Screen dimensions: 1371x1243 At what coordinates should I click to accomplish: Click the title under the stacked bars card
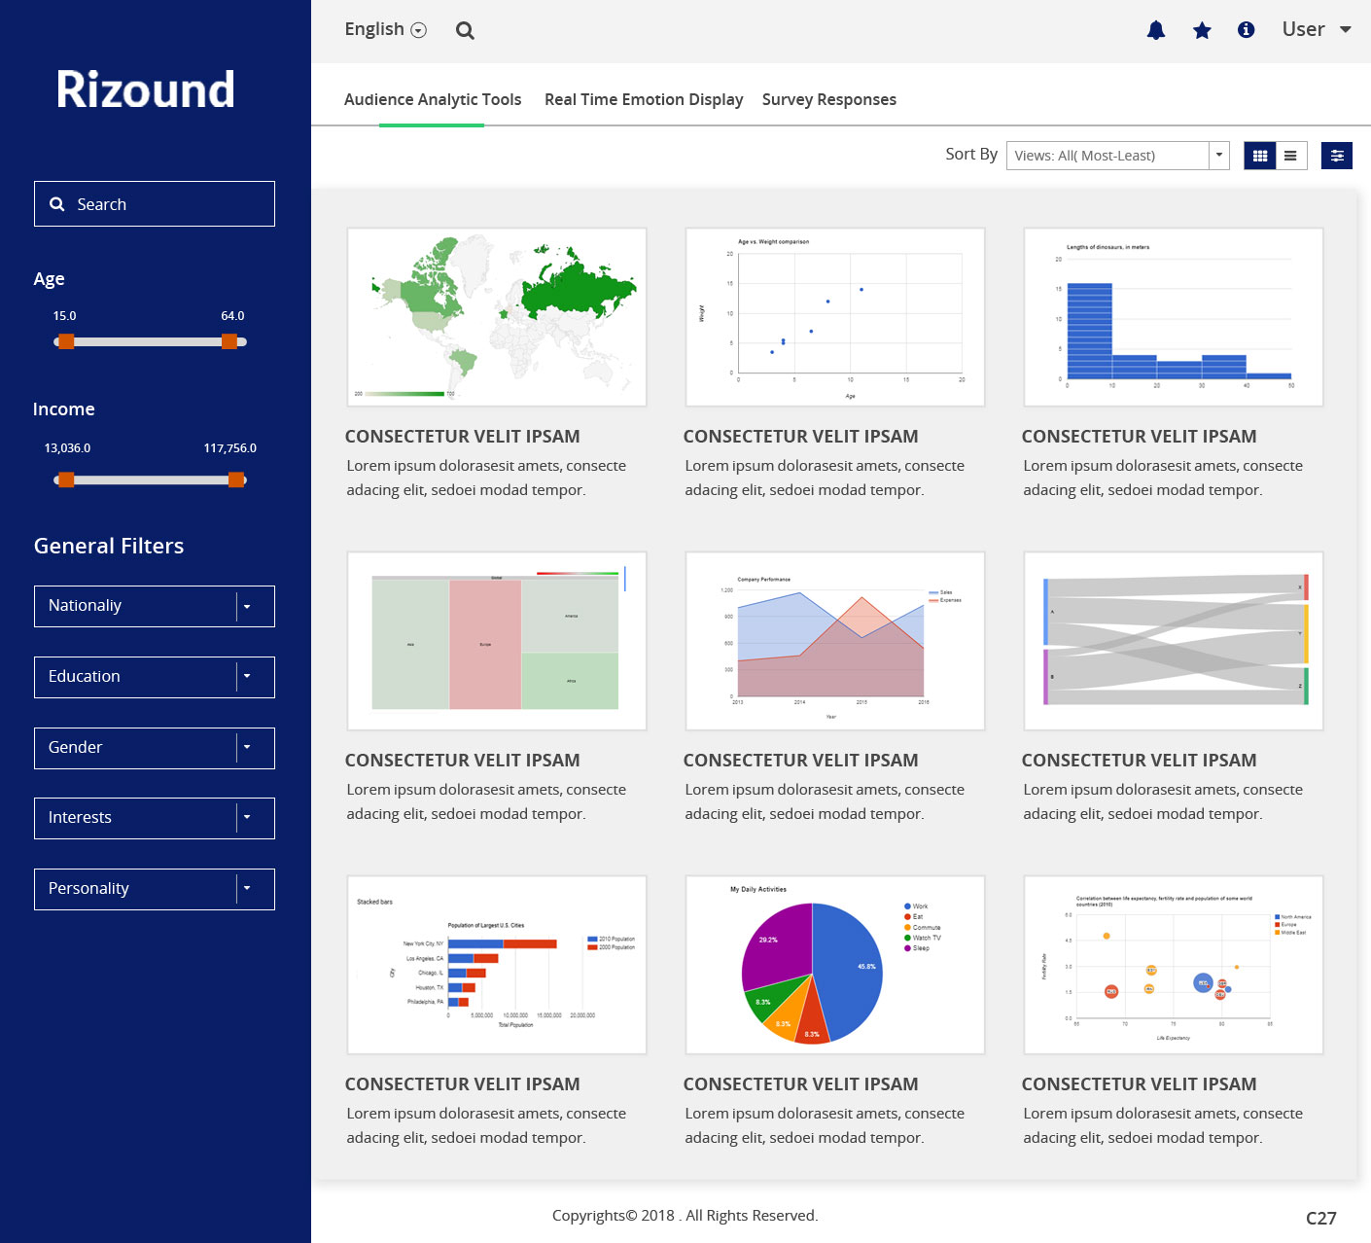462,1084
